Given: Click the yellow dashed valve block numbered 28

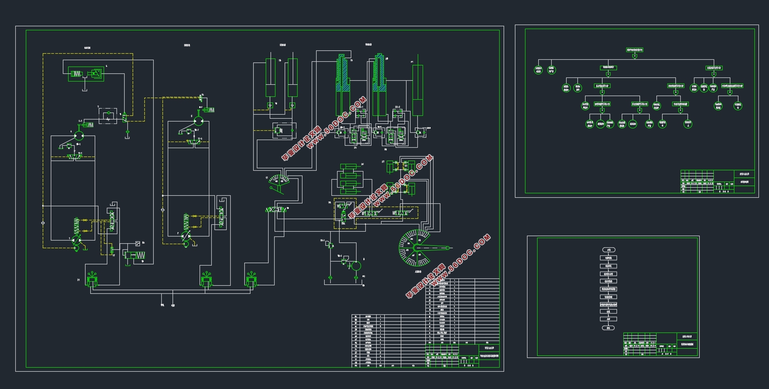Looking at the screenshot, I should click(x=345, y=213).
